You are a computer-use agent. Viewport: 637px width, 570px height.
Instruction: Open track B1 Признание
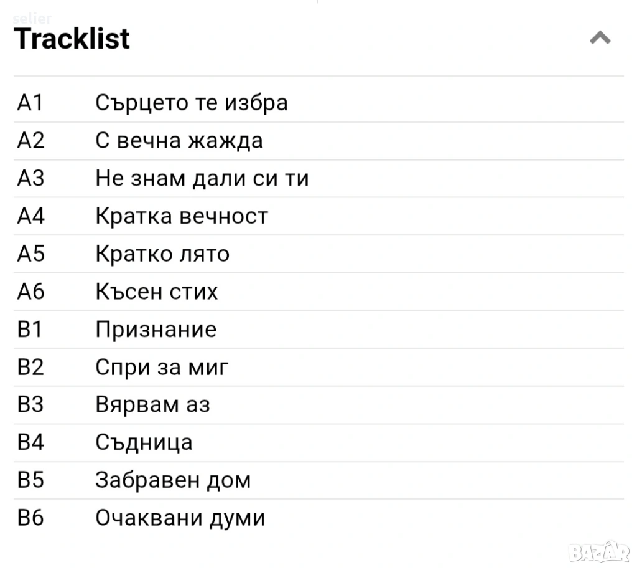(156, 330)
